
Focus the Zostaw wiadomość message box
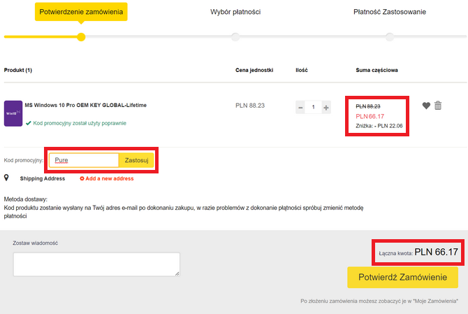click(x=96, y=264)
